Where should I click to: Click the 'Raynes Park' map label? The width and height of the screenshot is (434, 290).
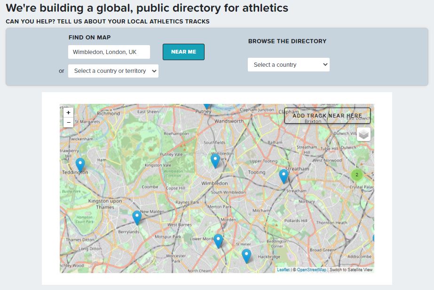click(187, 202)
